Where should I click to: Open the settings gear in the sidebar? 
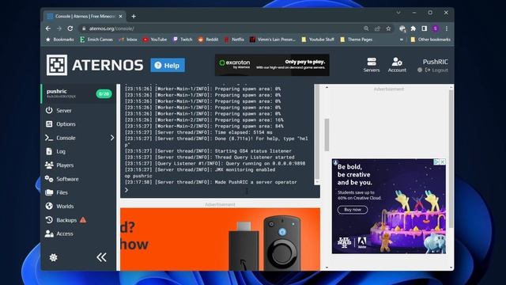coord(53,257)
